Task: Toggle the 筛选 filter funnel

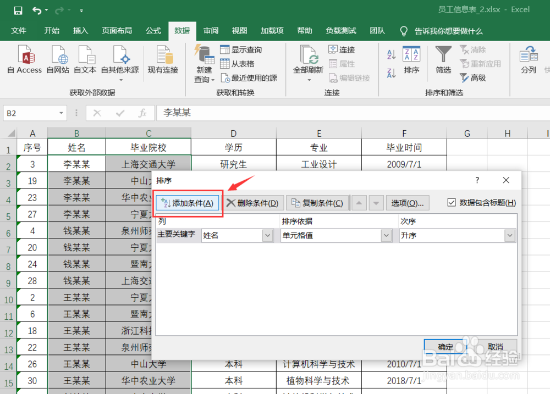Action: coord(443,59)
